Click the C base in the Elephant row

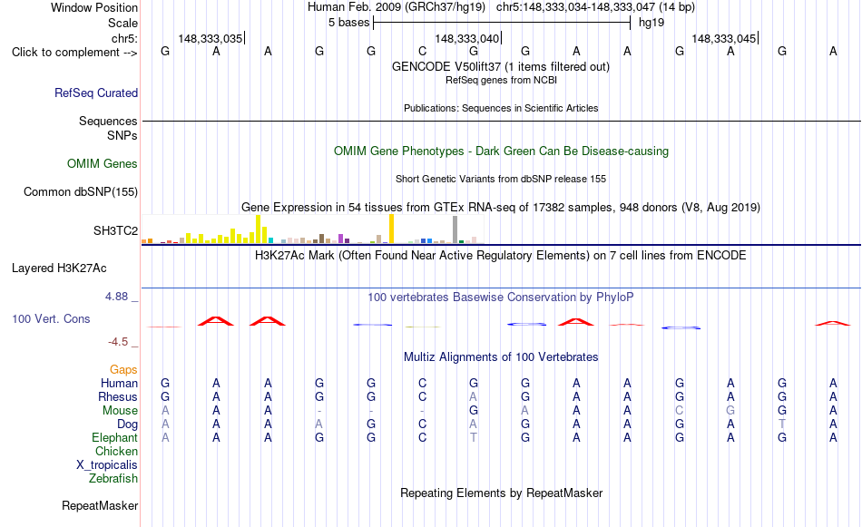click(422, 438)
